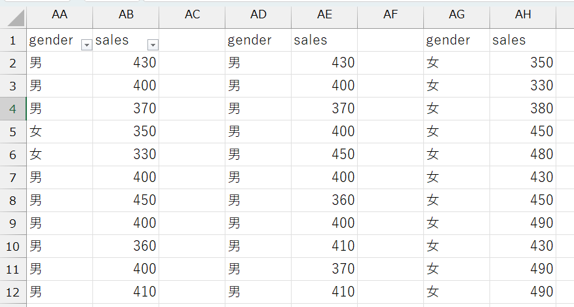The width and height of the screenshot is (574, 307).
Task: Click cell AH1 with sales header
Action: tap(523, 40)
